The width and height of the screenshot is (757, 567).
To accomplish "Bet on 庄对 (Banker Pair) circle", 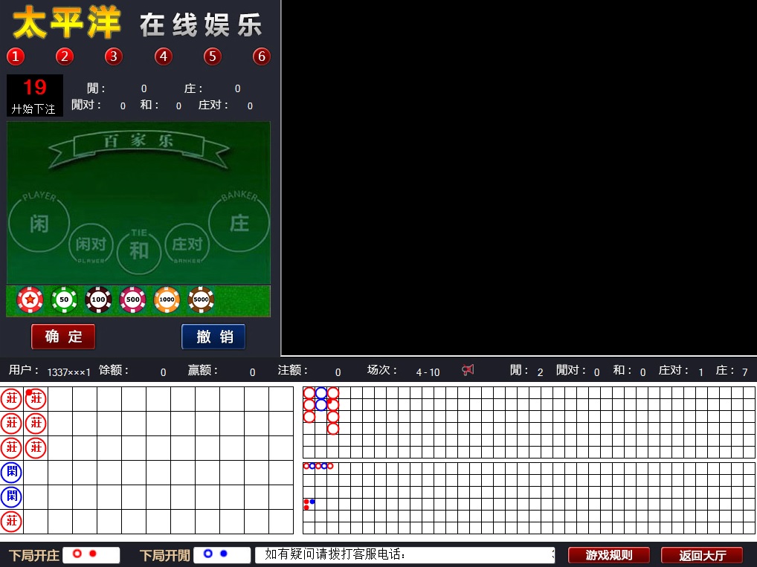I will 187,244.
